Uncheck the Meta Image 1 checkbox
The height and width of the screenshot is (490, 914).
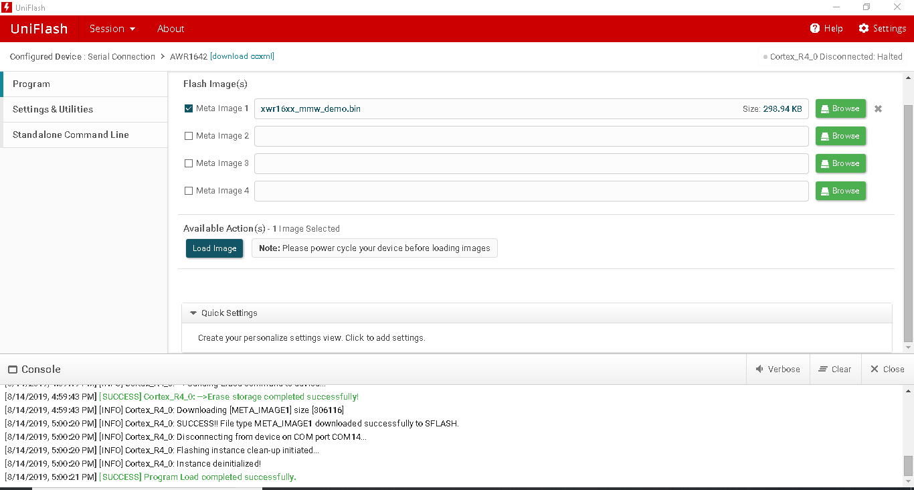coord(189,108)
